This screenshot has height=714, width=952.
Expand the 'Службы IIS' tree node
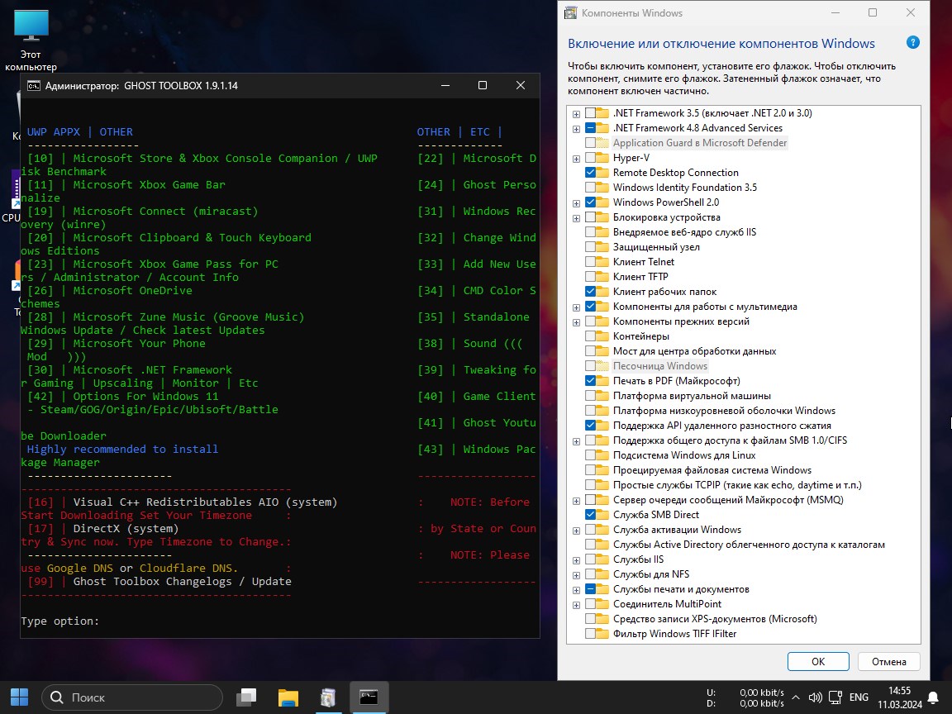tap(576, 559)
